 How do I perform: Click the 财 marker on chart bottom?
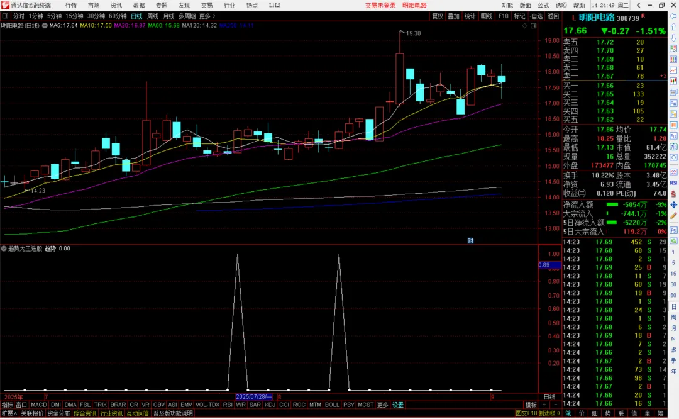tap(470, 241)
